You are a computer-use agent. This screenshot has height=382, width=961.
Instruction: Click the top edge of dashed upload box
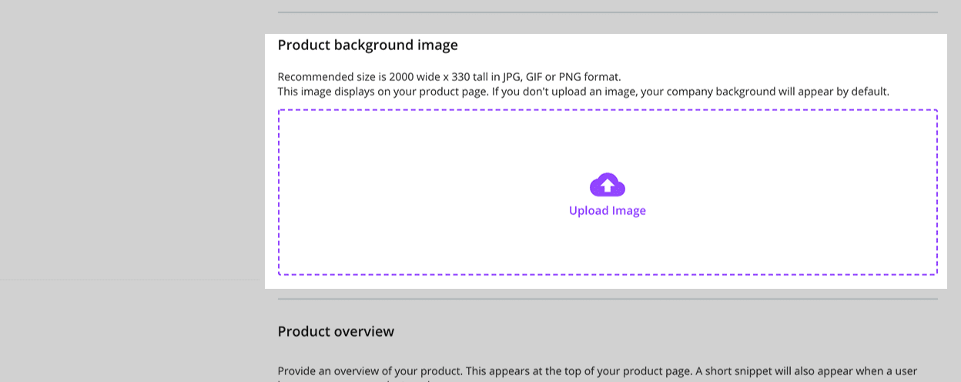coord(608,110)
